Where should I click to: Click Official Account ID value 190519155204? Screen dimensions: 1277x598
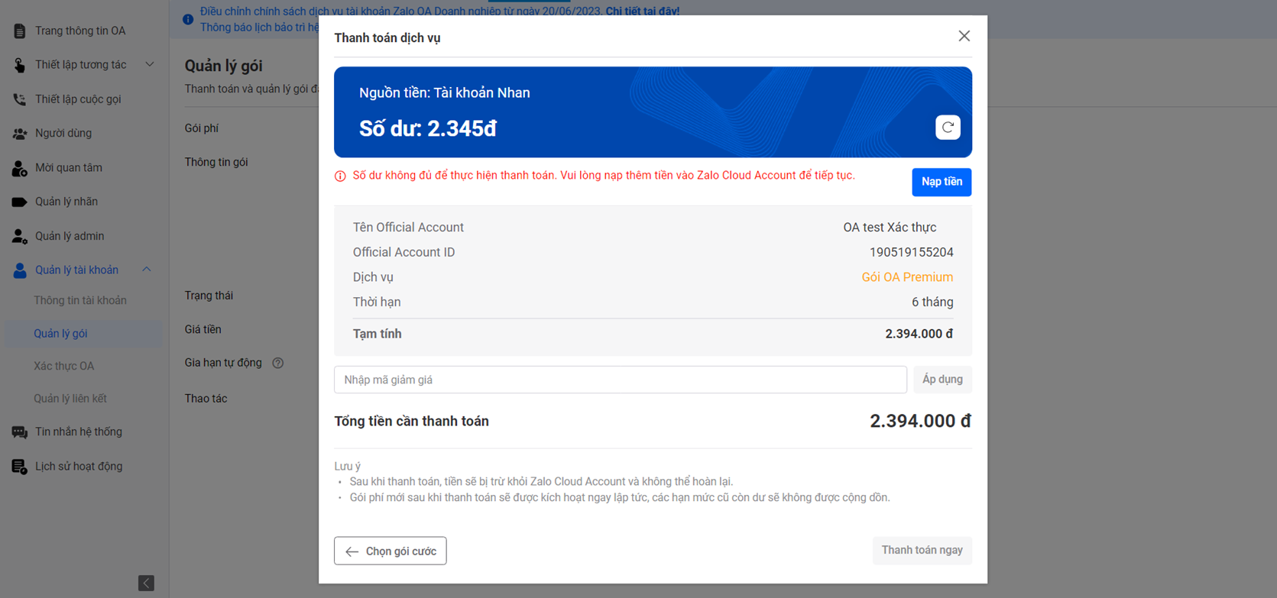[x=912, y=252]
